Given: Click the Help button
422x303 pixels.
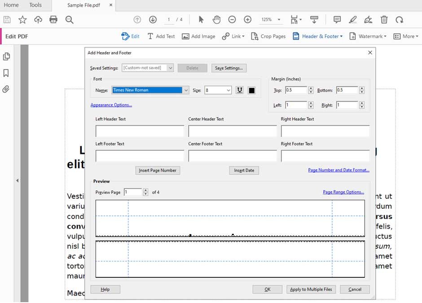Looking at the screenshot, I should (x=105, y=289).
